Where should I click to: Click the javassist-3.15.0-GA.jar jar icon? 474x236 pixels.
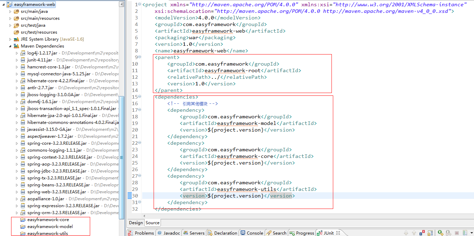coord(23,129)
